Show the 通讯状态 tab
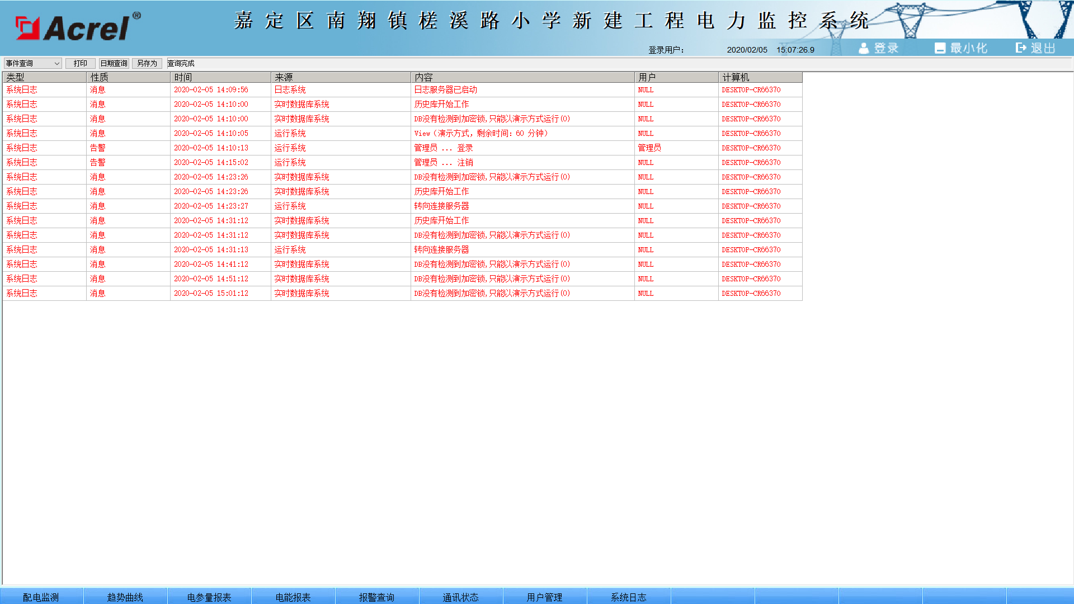The image size is (1074, 604). coord(460,597)
